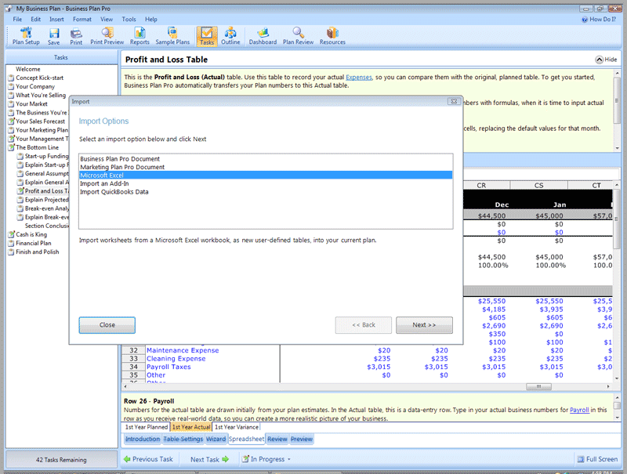Collapse instructions using the Hide button
Screen dimensions: 627x474
(x=605, y=60)
